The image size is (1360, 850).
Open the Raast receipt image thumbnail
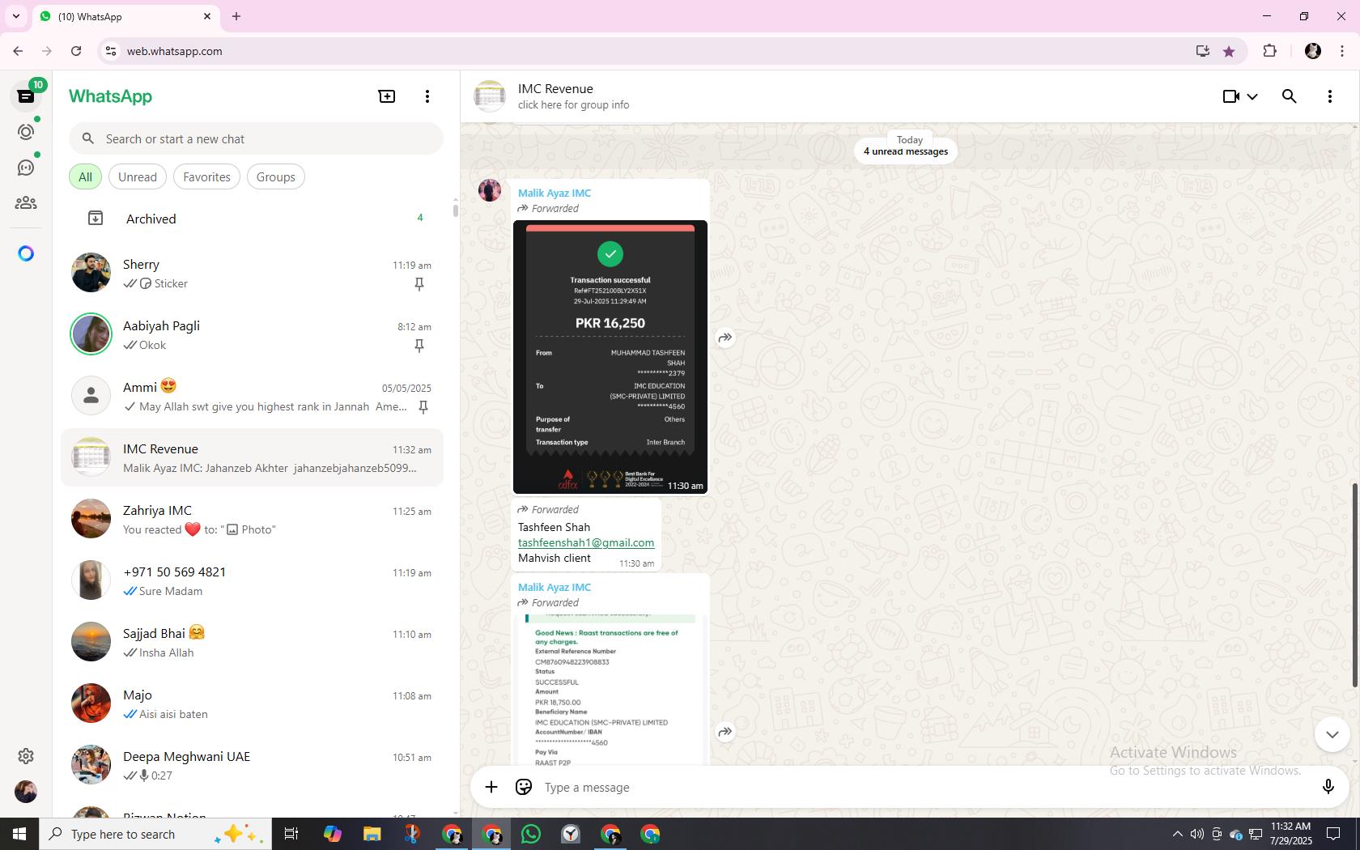(x=610, y=690)
